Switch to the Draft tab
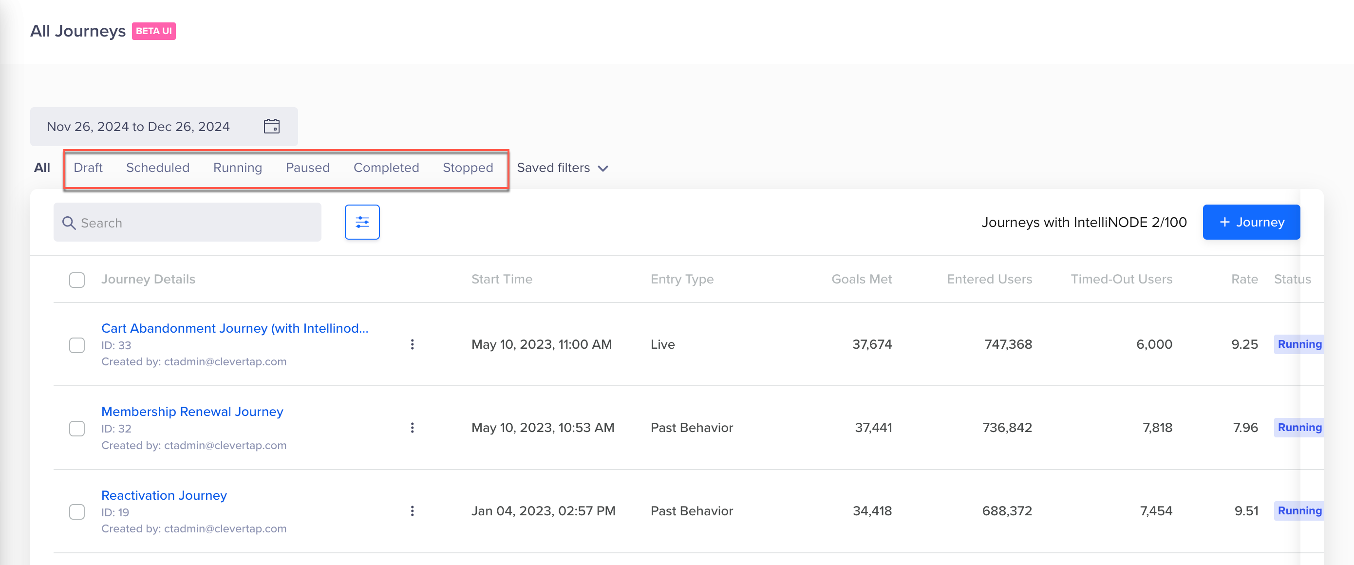 88,168
